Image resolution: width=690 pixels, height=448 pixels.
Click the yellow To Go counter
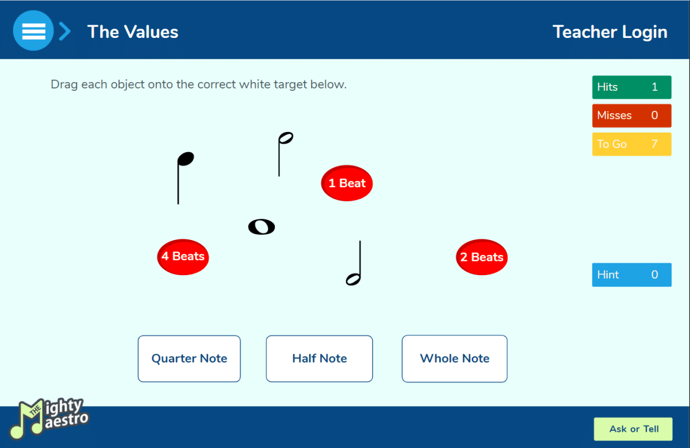631,144
